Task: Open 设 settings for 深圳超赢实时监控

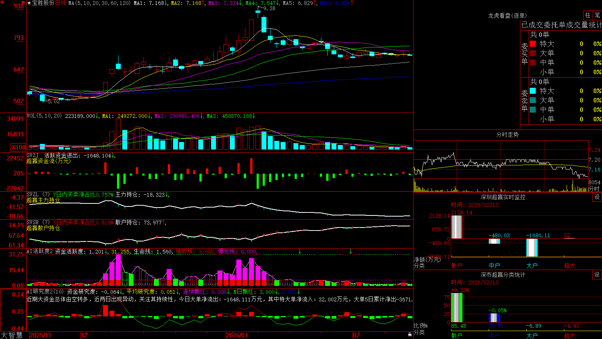Action: tap(597, 197)
